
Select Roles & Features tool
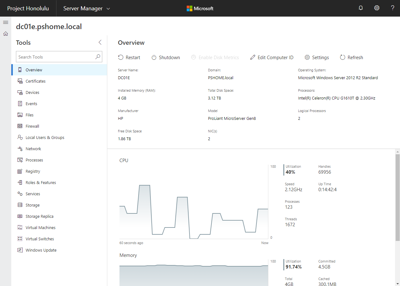tap(41, 183)
